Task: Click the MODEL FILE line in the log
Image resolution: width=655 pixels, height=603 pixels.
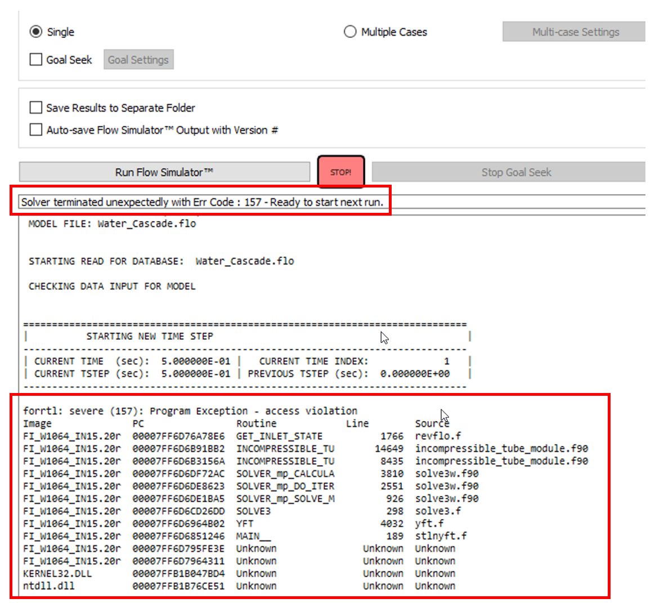Action: click(x=112, y=224)
